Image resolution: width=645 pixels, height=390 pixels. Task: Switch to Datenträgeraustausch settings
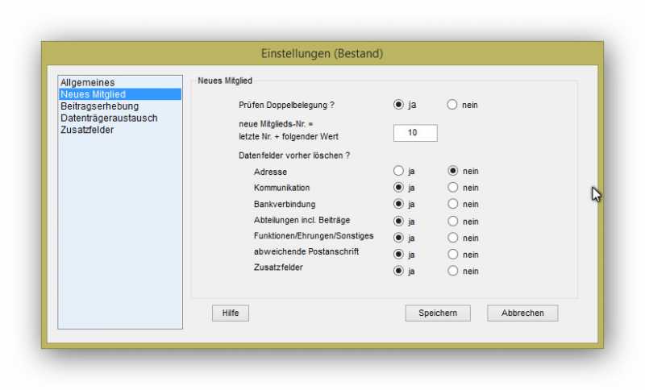click(x=109, y=118)
